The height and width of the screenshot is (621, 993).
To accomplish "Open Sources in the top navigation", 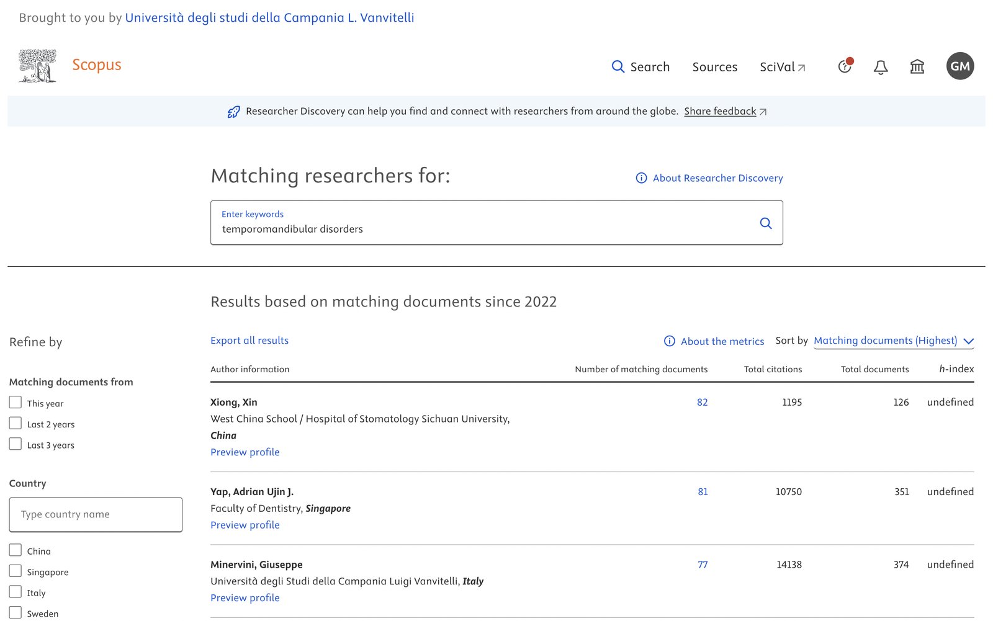I will pos(715,66).
